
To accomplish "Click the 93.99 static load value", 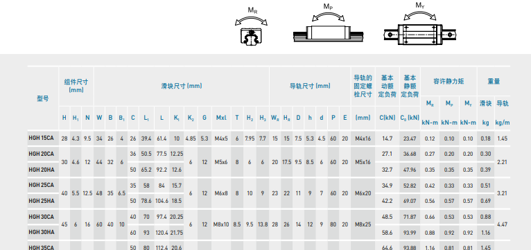I will tap(410, 232).
